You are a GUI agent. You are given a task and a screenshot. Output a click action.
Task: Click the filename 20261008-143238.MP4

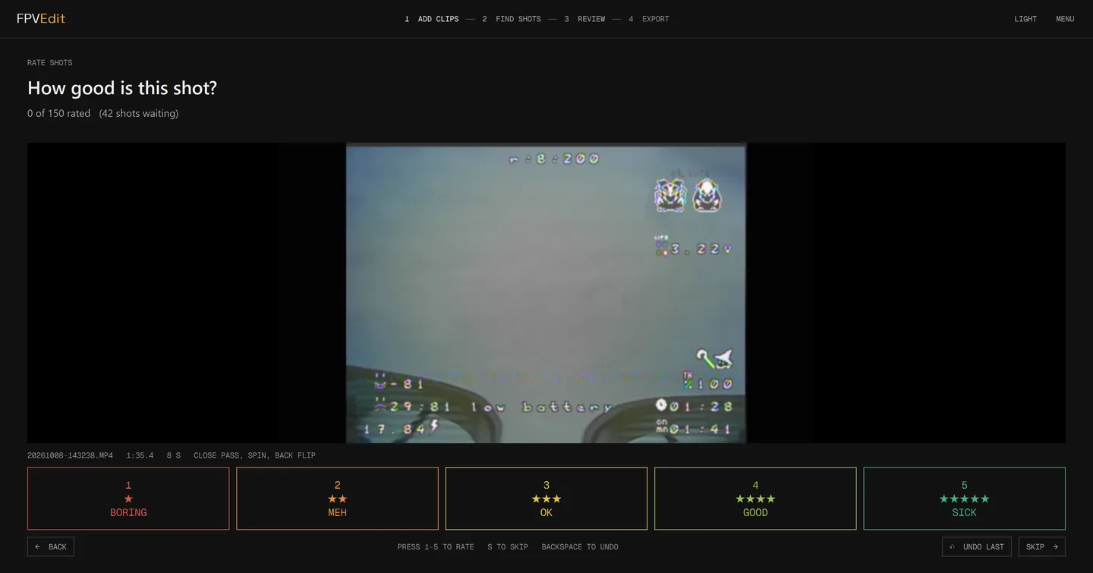(70, 455)
